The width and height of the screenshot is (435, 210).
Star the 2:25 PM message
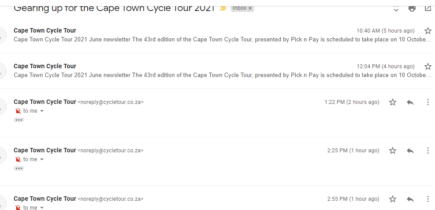(x=393, y=151)
